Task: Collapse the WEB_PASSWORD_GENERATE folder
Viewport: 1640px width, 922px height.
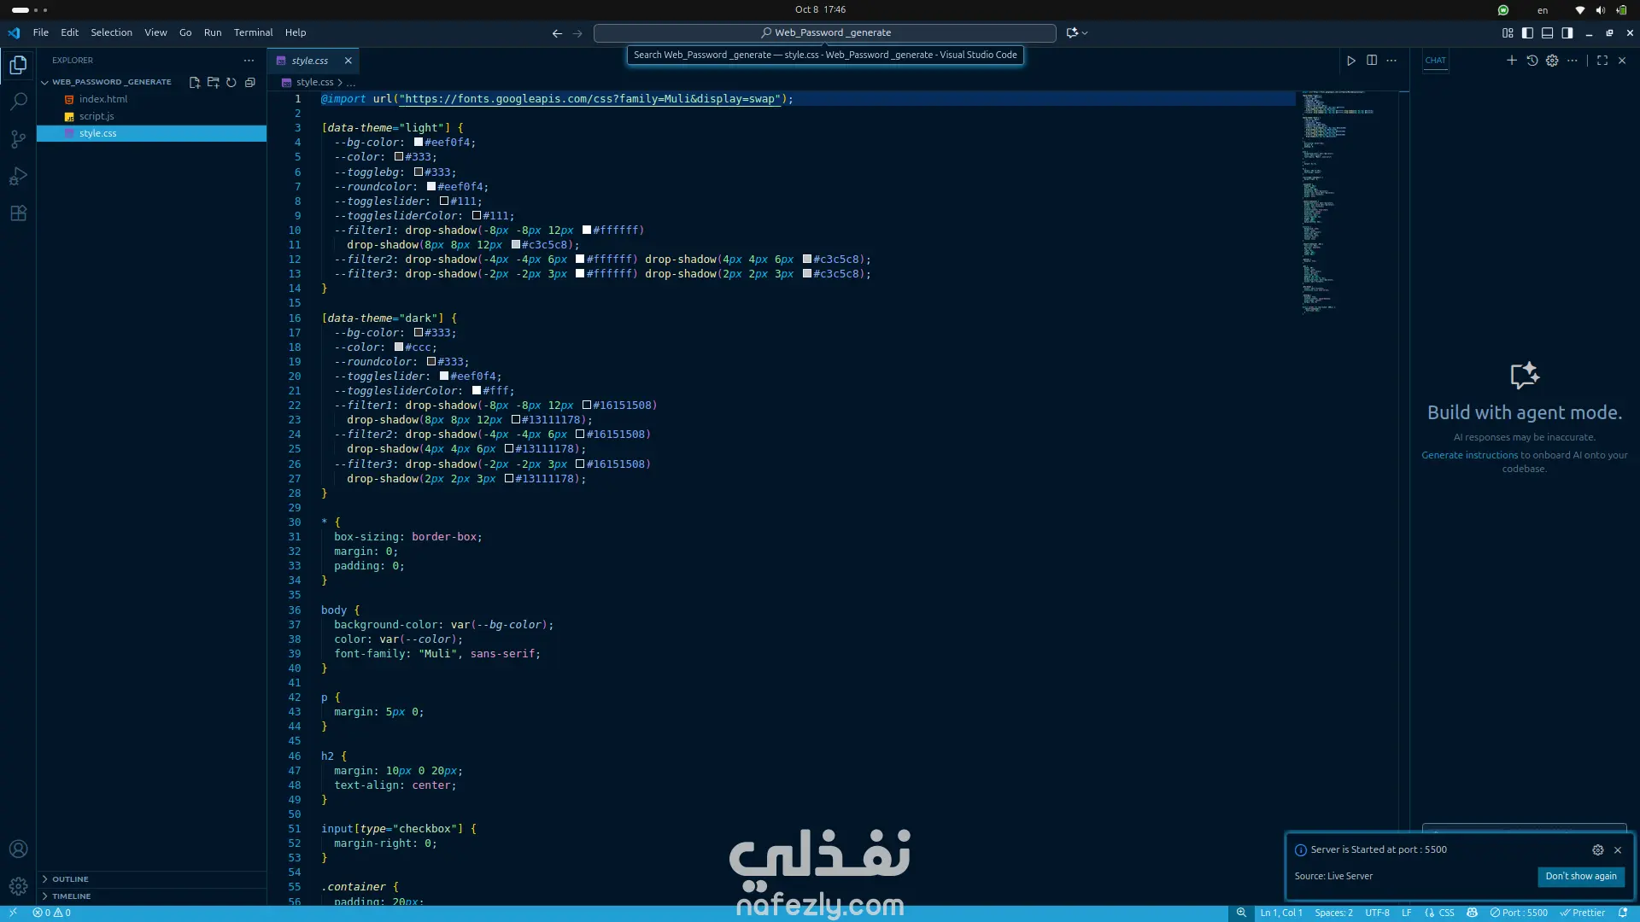Action: tap(44, 82)
